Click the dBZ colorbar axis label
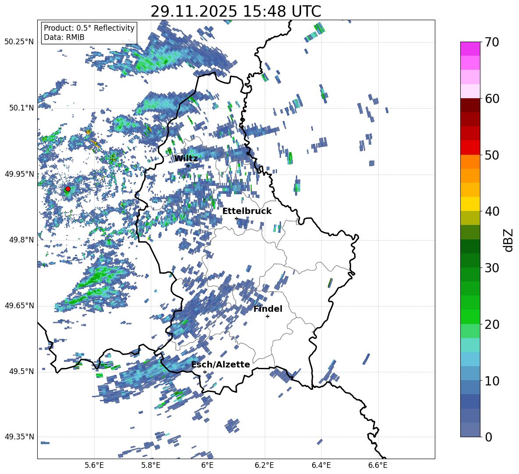 coord(509,240)
